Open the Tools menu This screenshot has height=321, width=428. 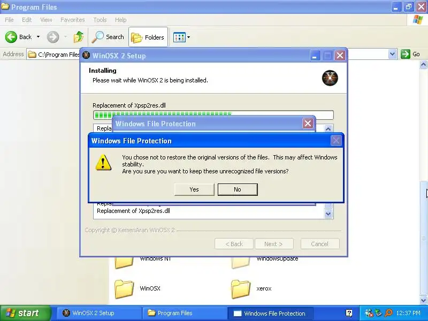(100, 20)
